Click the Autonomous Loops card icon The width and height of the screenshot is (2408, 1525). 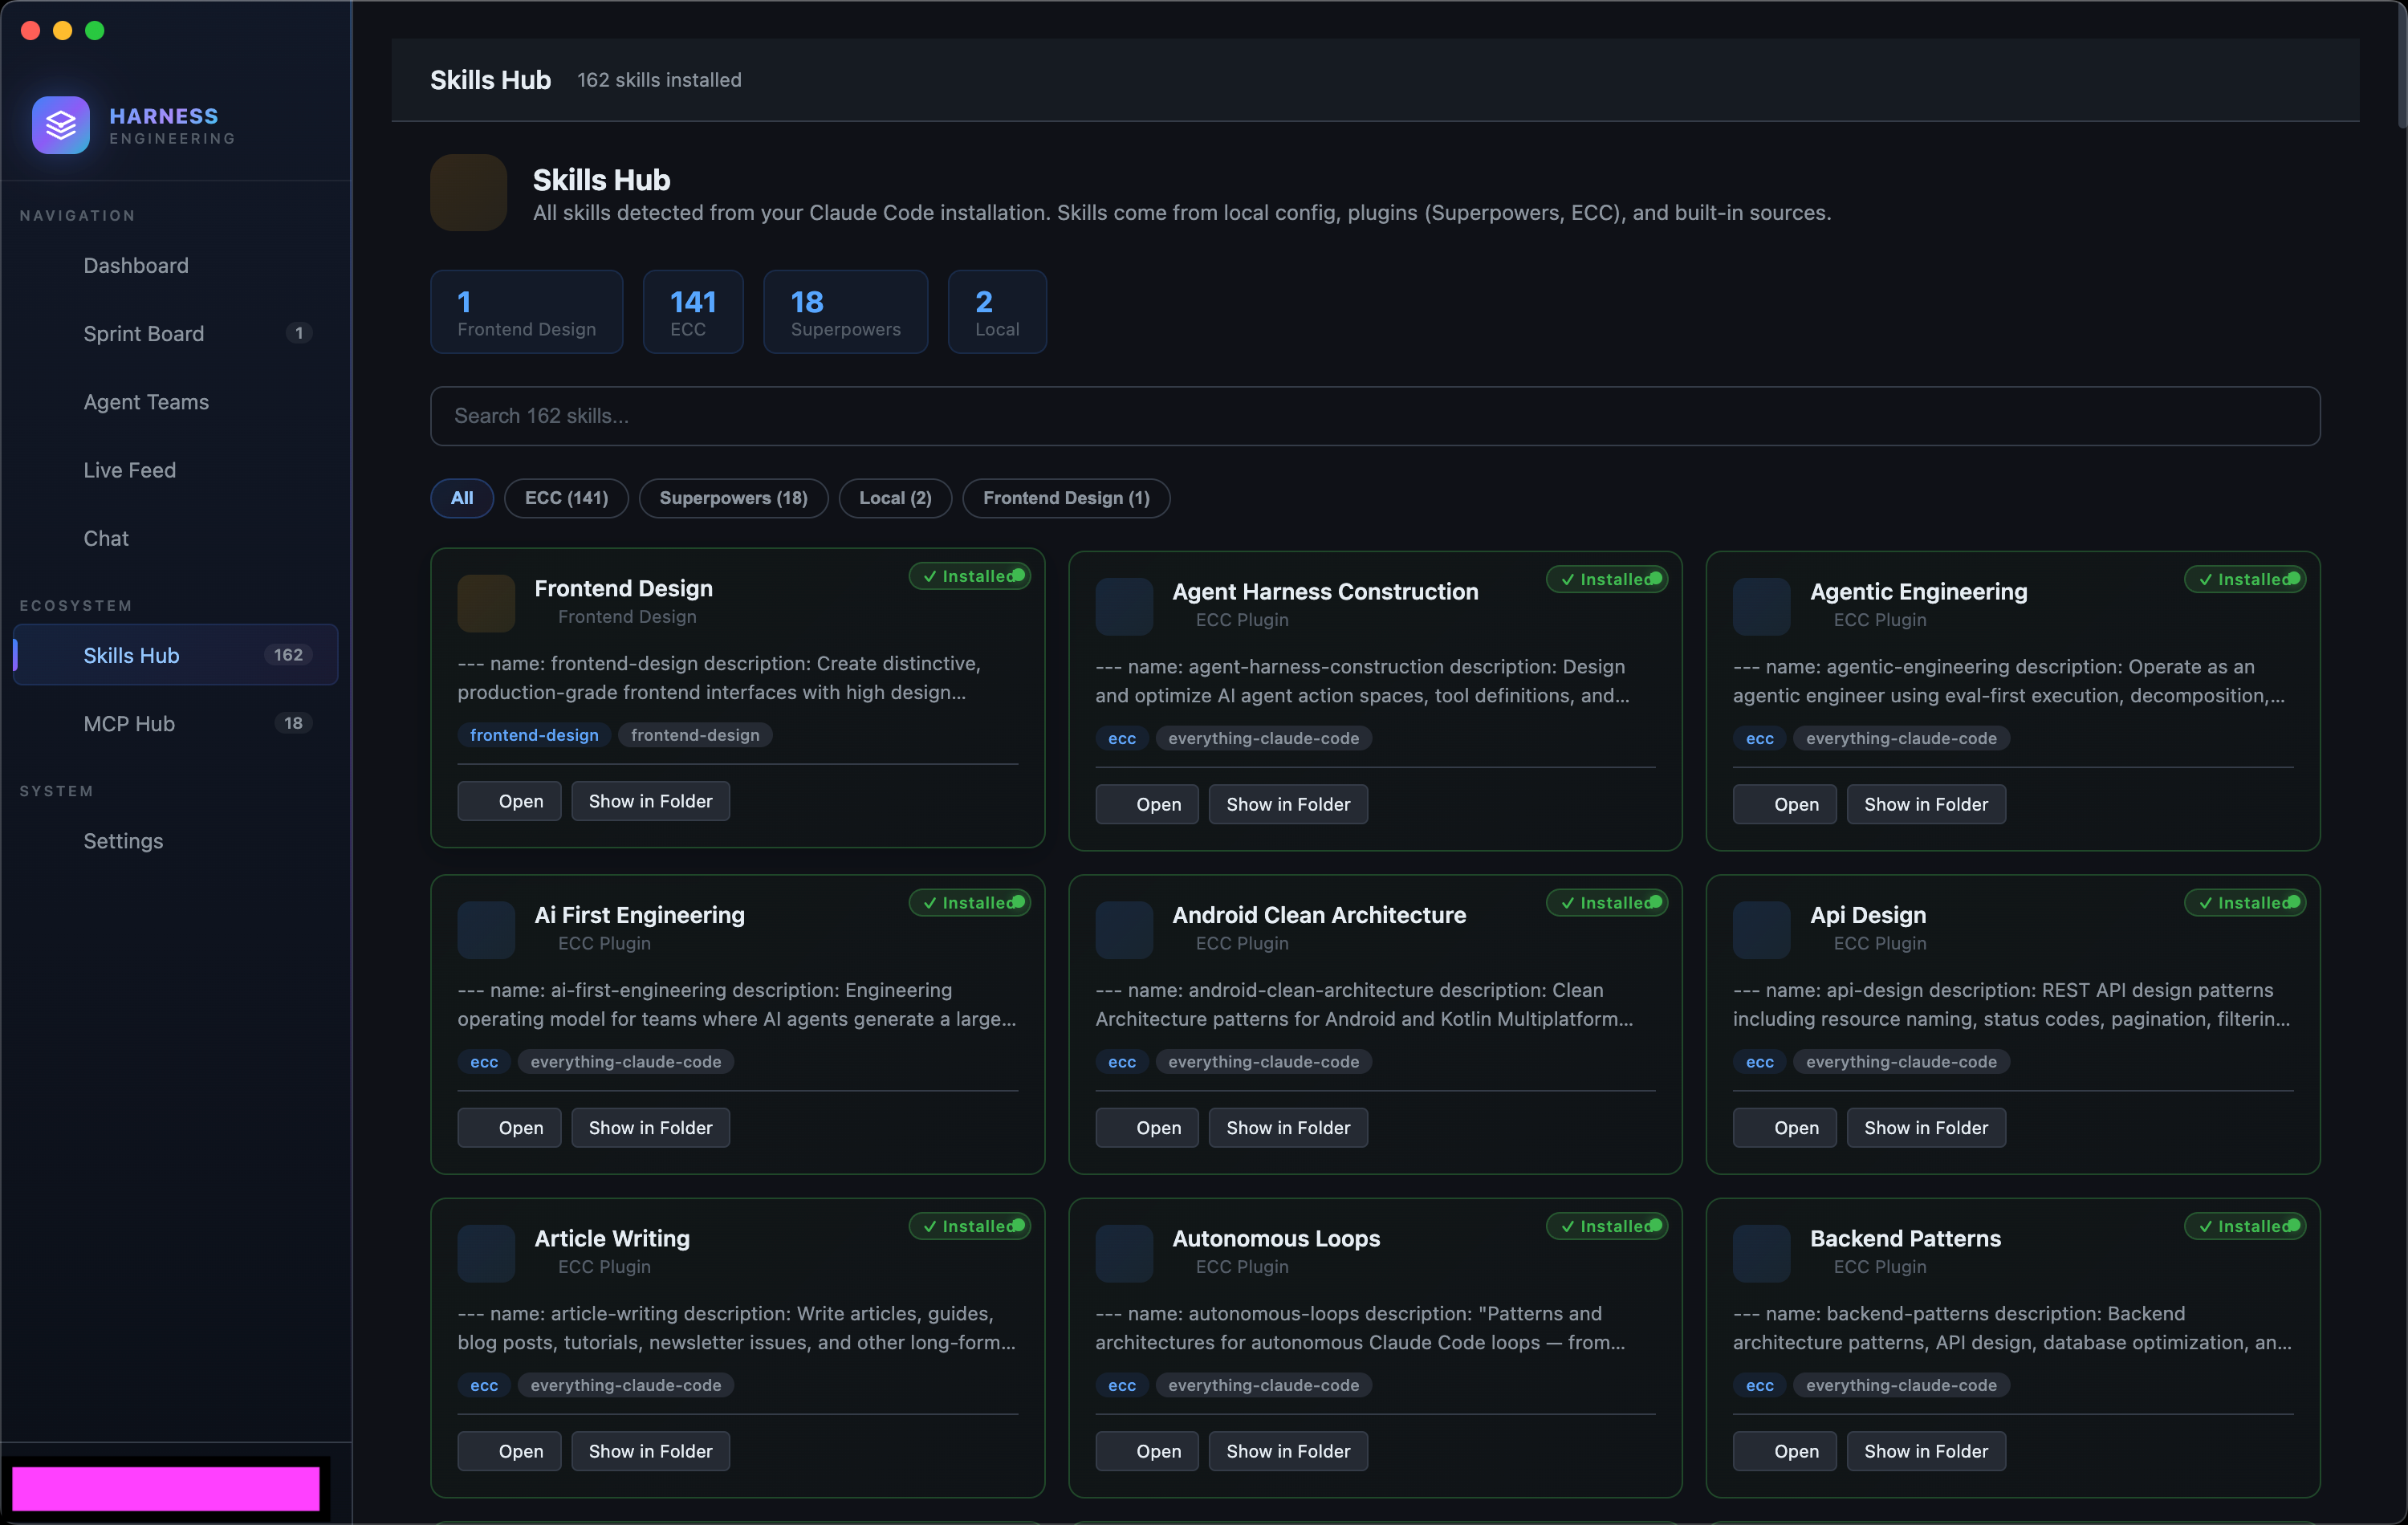pos(1124,1253)
